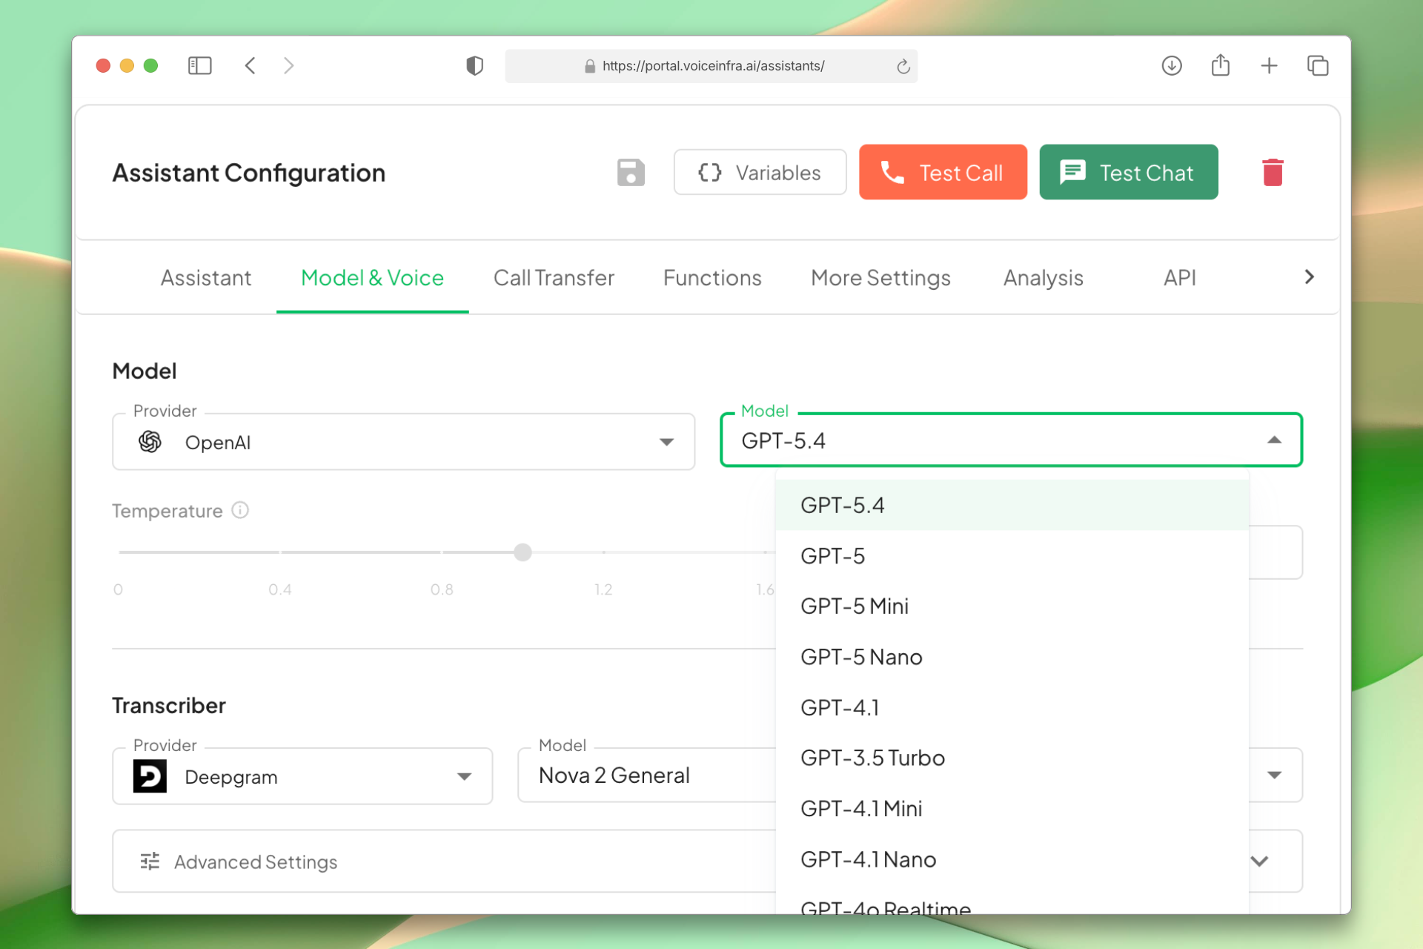Select the Model & Voice tab
Screen dimensions: 1423x949
pyautogui.click(x=372, y=278)
